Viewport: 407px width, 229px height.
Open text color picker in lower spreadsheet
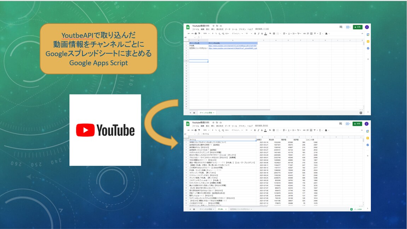[x=265, y=130]
